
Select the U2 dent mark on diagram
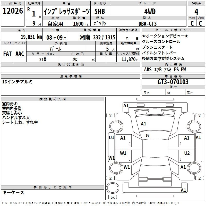(187, 153)
